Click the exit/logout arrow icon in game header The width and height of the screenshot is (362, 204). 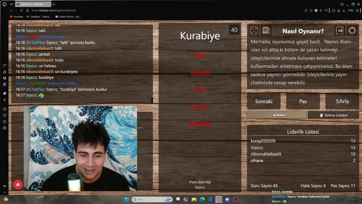click(340, 31)
